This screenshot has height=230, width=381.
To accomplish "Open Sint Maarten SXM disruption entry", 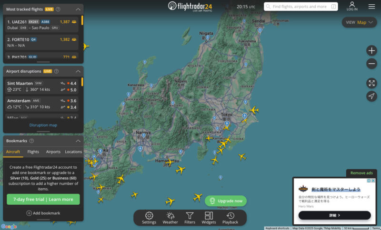I will pyautogui.click(x=42, y=86).
